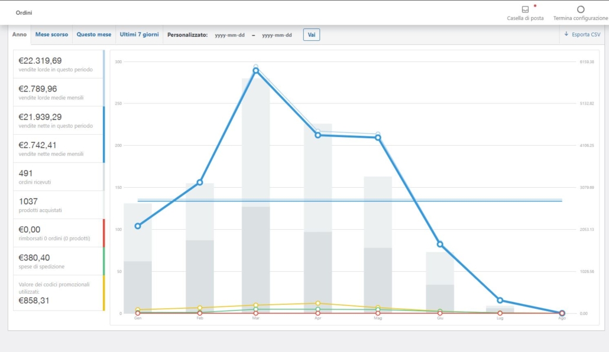The height and width of the screenshot is (352, 609).
Task: Click the Esporta CSV download link
Action: point(582,35)
